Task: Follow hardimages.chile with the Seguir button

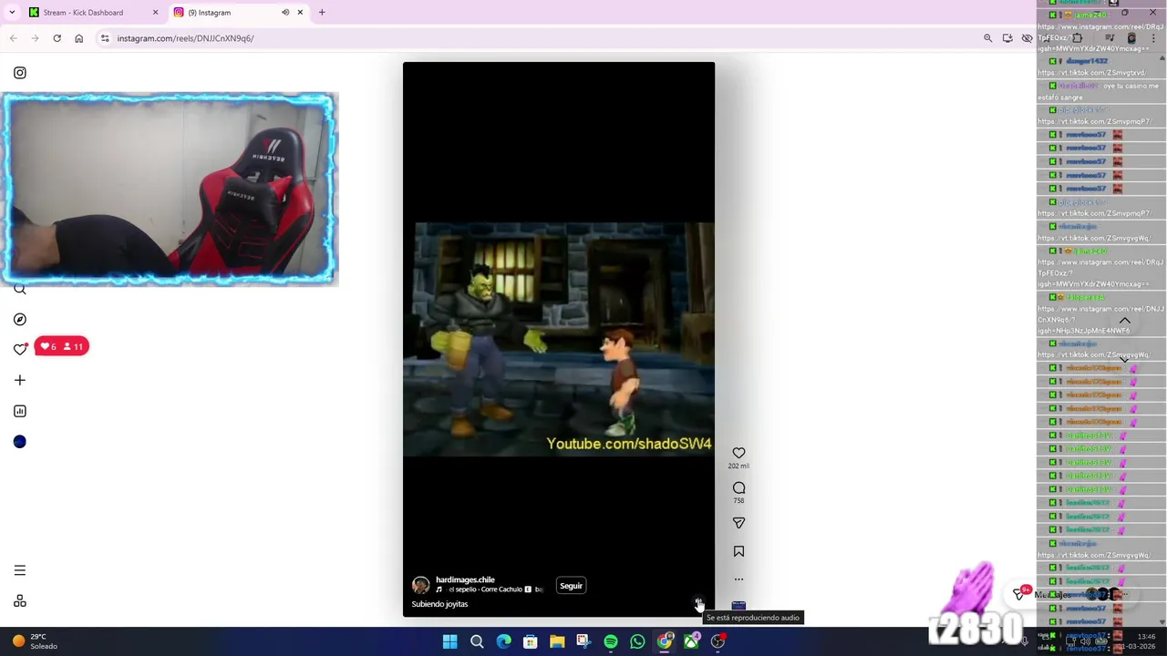Action: coord(571,586)
